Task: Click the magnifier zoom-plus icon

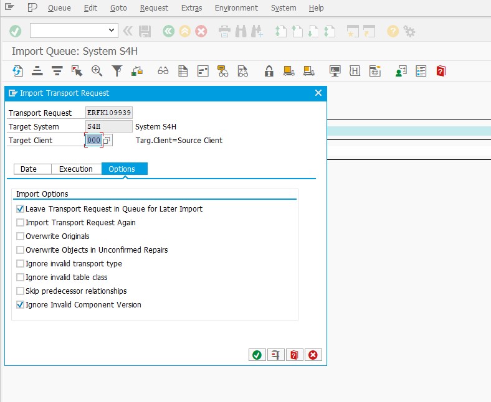Action: (97, 71)
